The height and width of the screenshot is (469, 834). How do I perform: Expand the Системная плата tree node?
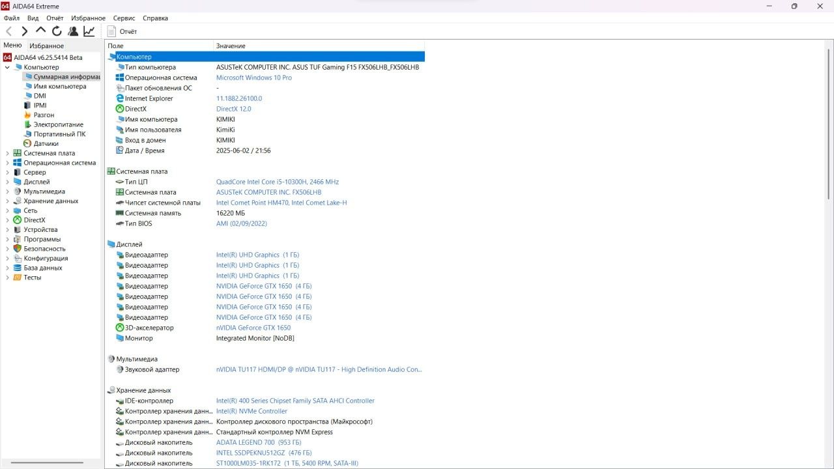(8, 153)
